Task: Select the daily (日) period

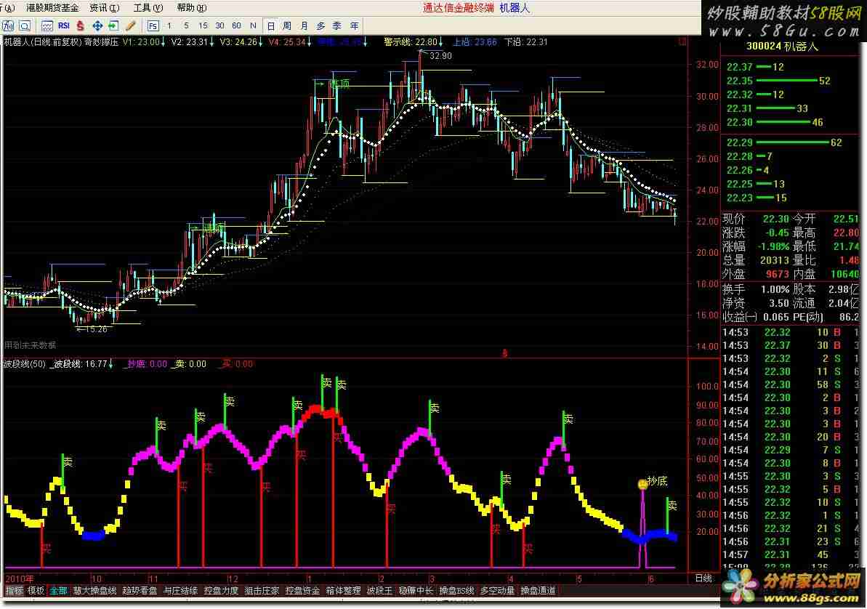Action: point(271,26)
